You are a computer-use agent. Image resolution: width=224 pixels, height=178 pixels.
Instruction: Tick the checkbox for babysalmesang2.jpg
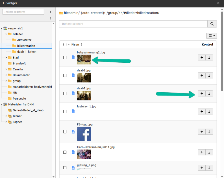[65, 58]
